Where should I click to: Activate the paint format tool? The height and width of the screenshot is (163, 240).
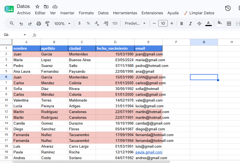click(x=47, y=24)
